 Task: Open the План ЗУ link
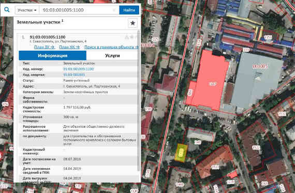[x=45, y=47]
